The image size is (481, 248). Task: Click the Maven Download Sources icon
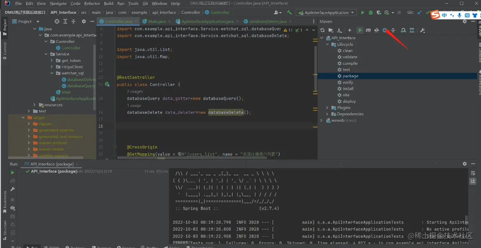pos(339,30)
